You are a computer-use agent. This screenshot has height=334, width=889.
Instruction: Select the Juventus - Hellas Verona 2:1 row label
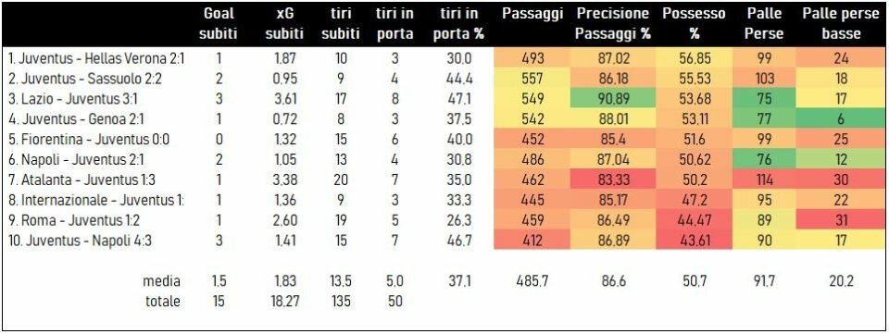(97, 58)
